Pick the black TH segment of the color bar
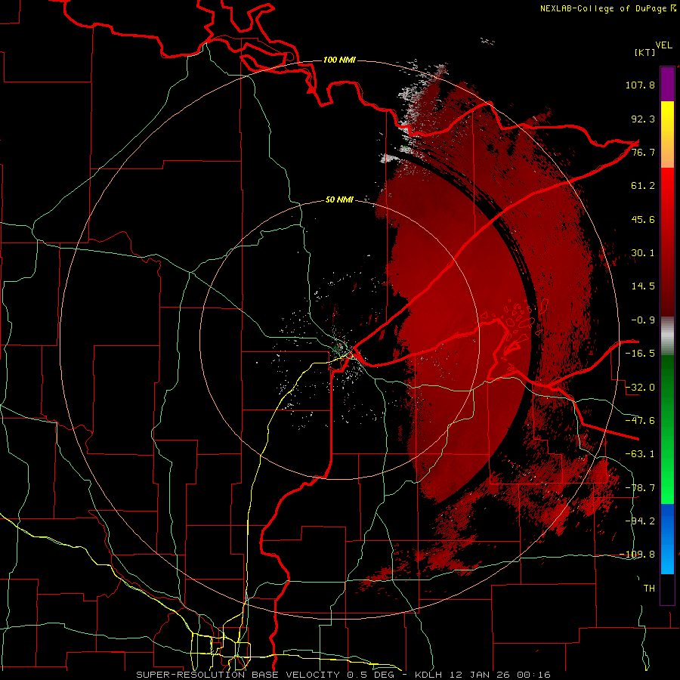The image size is (680, 680). (x=667, y=589)
